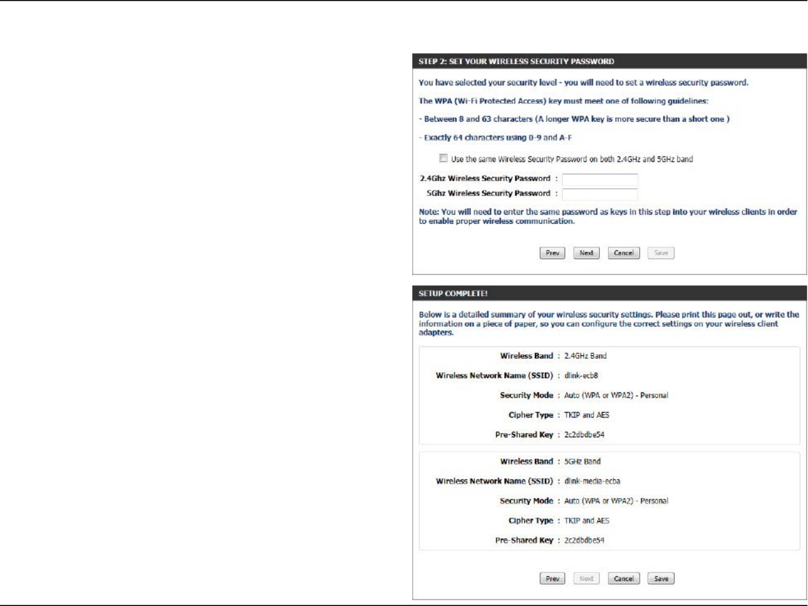Viewport: 808px width, 606px height.
Task: Click the 'Between 8 and 63 characters' guideline
Action: [x=574, y=119]
